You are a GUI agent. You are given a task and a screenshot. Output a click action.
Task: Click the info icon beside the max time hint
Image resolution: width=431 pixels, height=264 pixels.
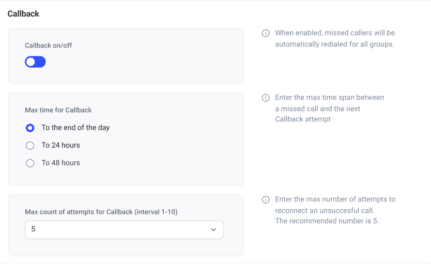pyautogui.click(x=266, y=98)
